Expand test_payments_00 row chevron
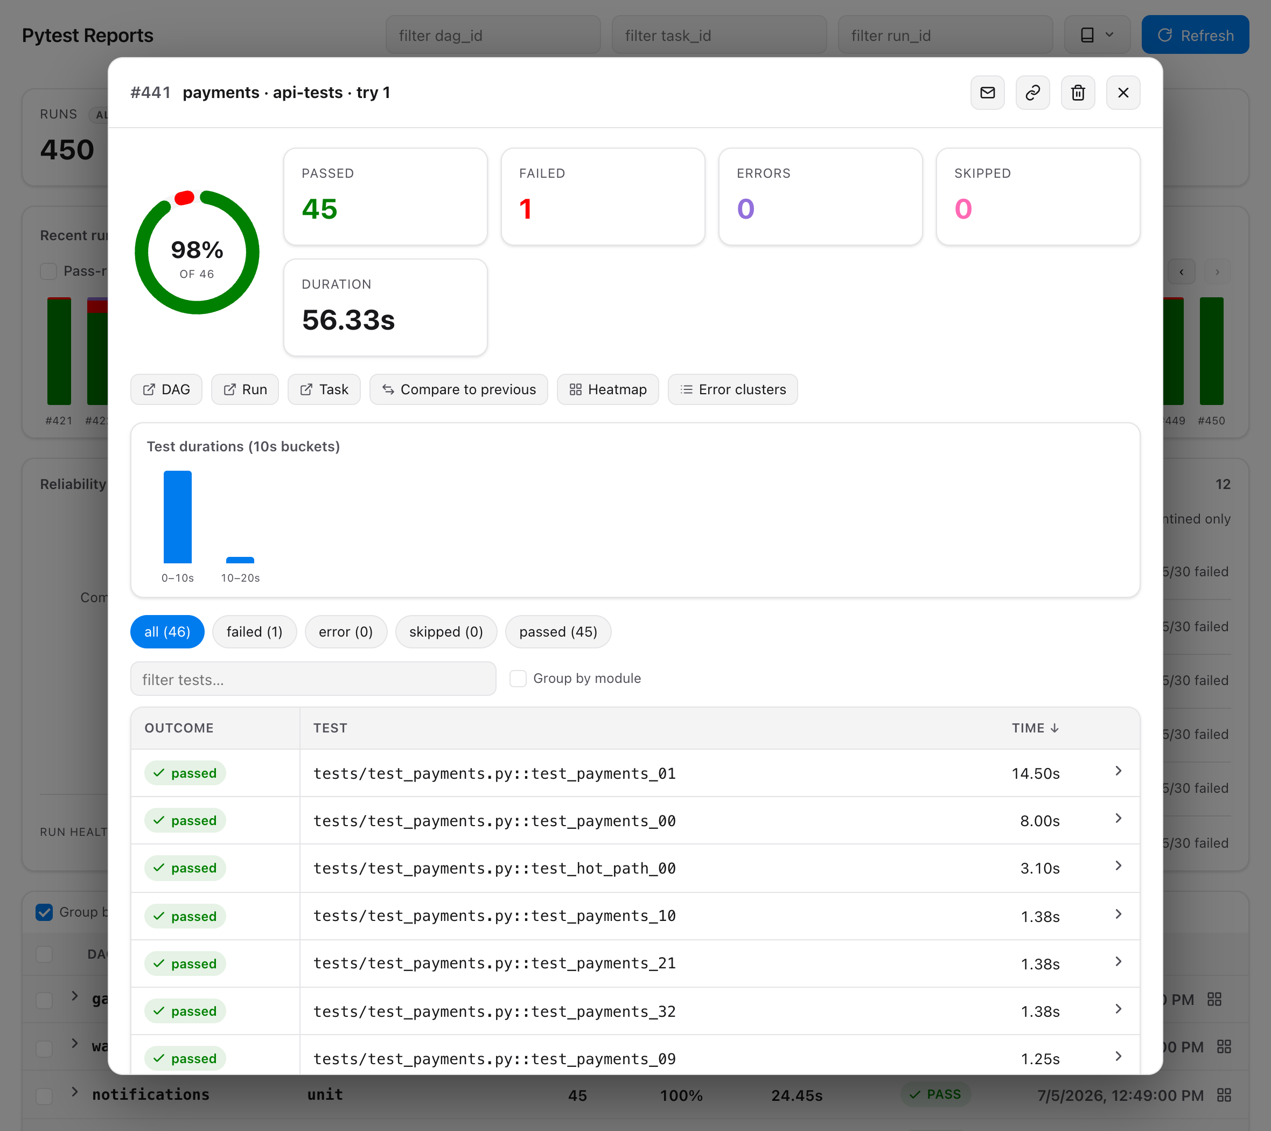The height and width of the screenshot is (1131, 1271). pyautogui.click(x=1118, y=818)
